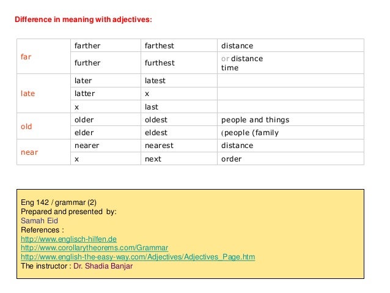Click the 'next' cell

coord(179,158)
